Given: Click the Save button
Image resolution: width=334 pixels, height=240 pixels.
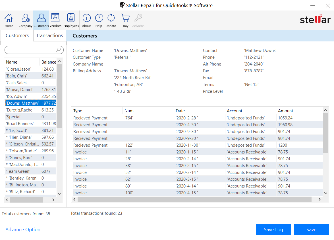Looking at the screenshot, I should pyautogui.click(x=311, y=230).
